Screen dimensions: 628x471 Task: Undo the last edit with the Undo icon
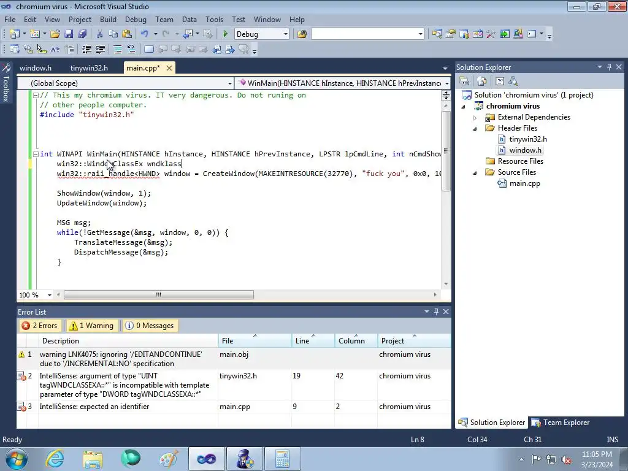[x=145, y=34]
